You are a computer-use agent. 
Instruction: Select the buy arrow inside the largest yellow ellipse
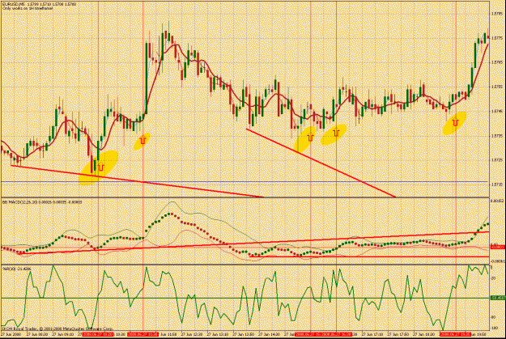pyautogui.click(x=101, y=167)
